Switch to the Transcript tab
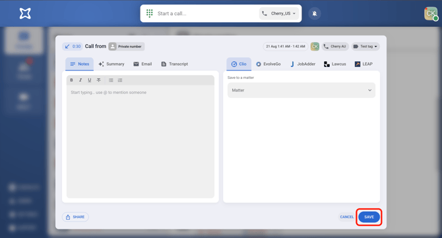This screenshot has width=442, height=238. point(174,64)
